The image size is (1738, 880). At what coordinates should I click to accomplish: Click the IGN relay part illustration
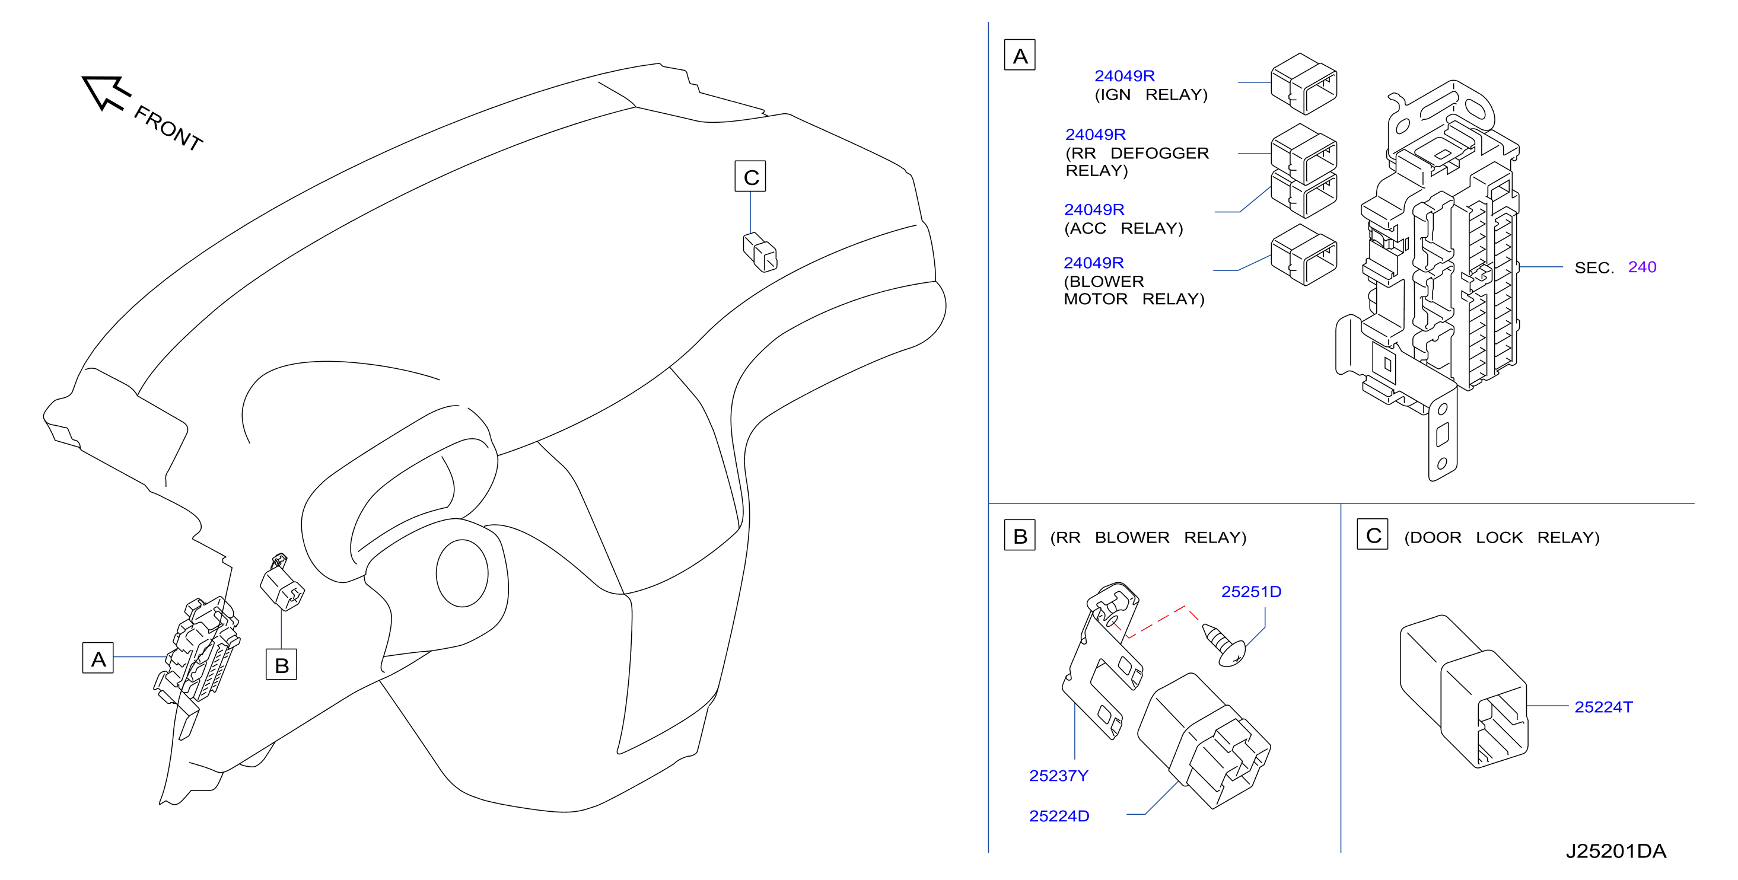(1304, 84)
